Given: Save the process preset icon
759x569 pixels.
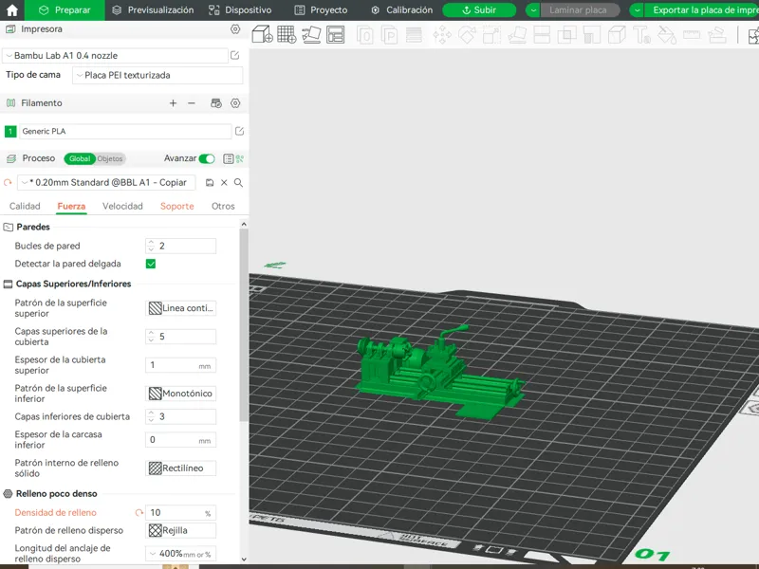Looking at the screenshot, I should pyautogui.click(x=210, y=182).
